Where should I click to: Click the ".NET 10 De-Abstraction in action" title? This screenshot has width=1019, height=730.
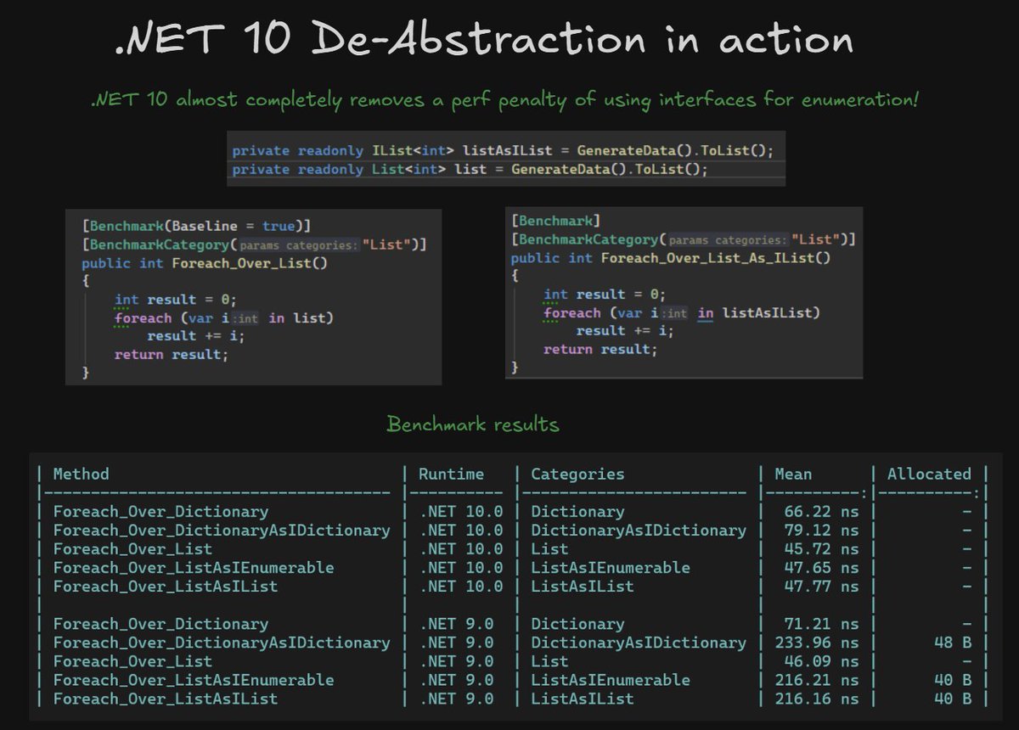pyautogui.click(x=484, y=41)
